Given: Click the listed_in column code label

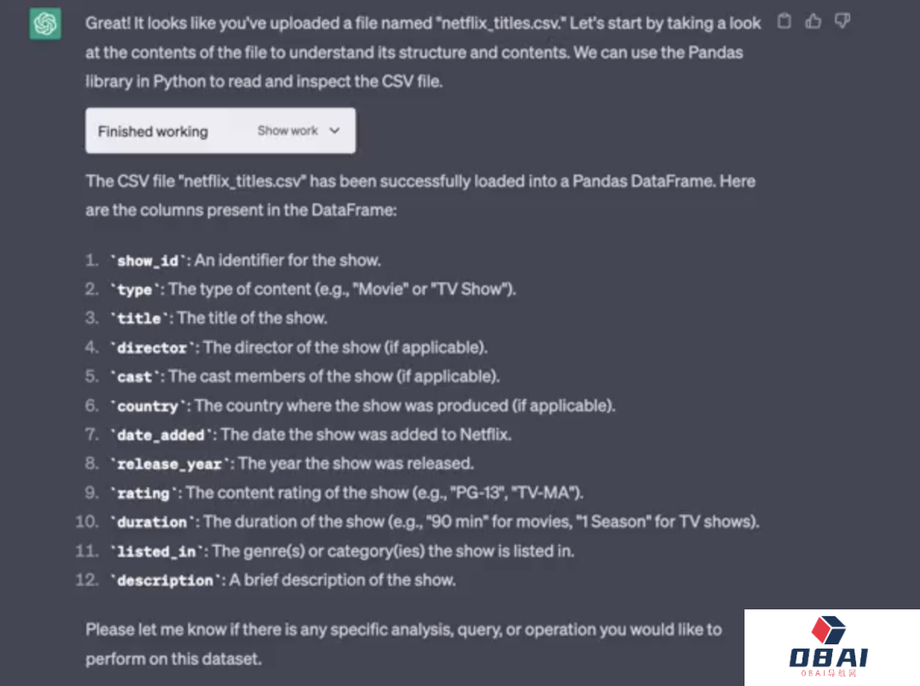Looking at the screenshot, I should [156, 552].
